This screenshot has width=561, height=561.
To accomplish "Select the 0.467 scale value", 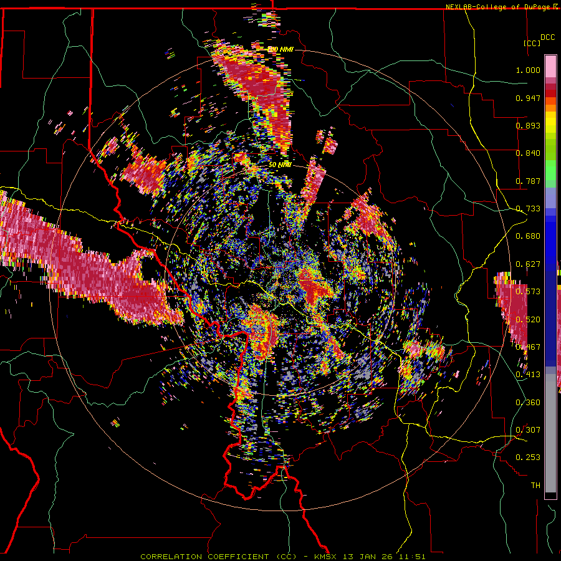I will click(x=528, y=347).
